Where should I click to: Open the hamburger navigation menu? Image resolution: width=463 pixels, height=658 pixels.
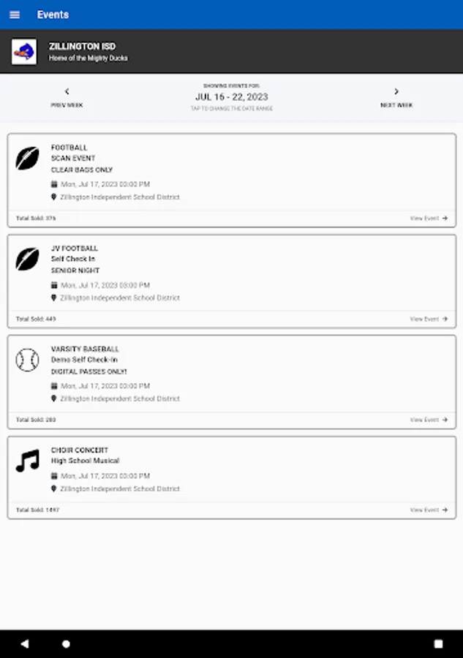[15, 15]
